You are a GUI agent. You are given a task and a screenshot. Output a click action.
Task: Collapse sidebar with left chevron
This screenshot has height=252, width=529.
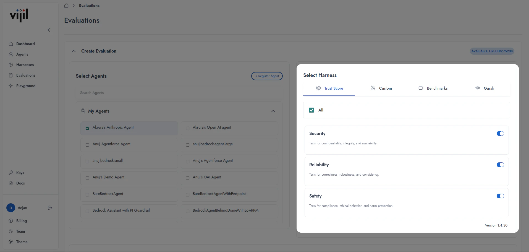49,30
